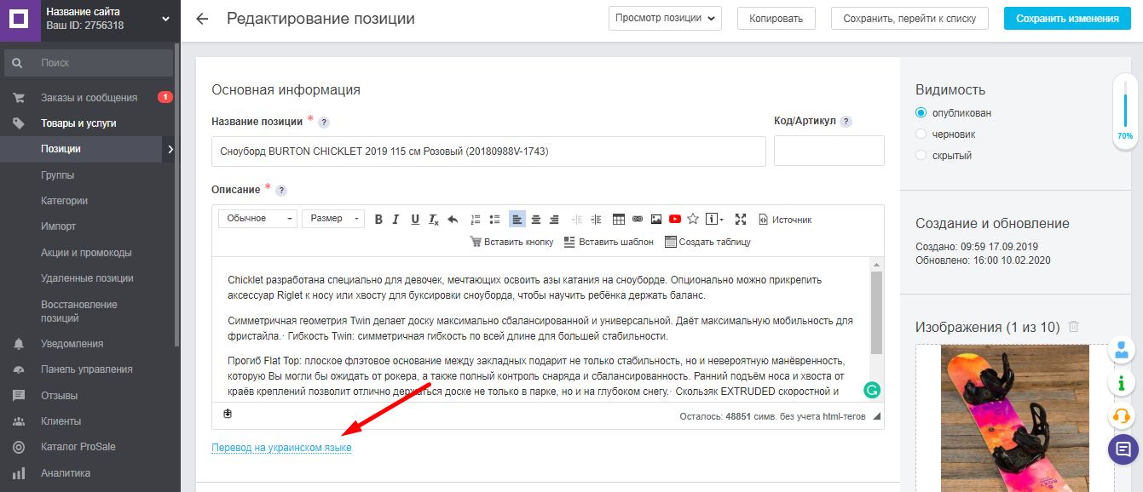Select the черновик visibility option
1143x492 pixels.
(921, 134)
